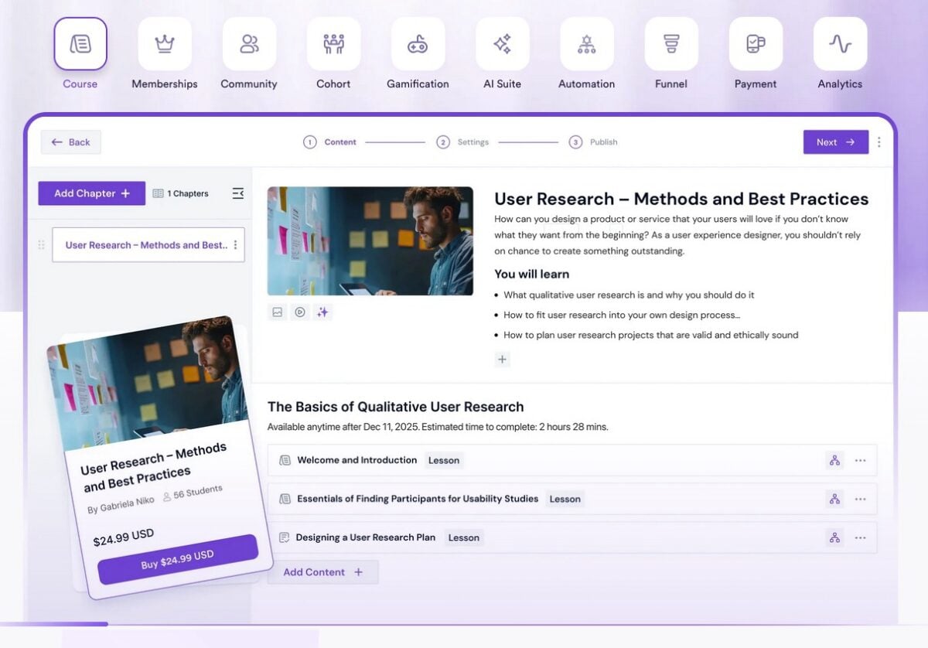Screen dimensions: 928x648
Task: Click the video play icon below the thumbnail
Action: [x=300, y=312]
